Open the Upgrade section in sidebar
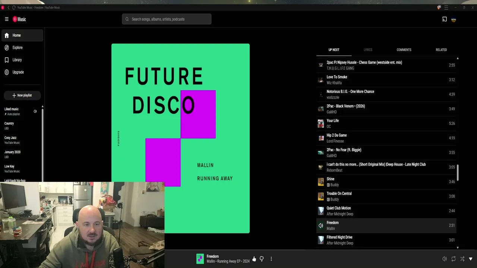 tap(22, 72)
